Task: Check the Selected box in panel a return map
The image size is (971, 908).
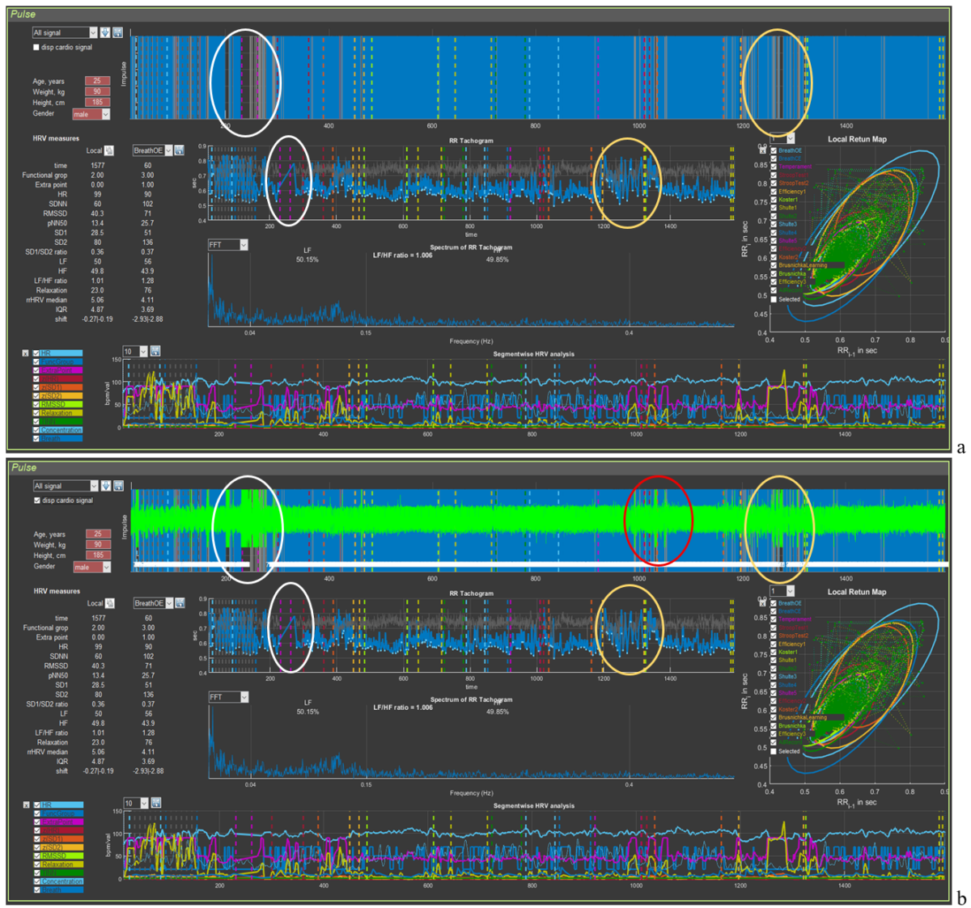Action: point(774,299)
